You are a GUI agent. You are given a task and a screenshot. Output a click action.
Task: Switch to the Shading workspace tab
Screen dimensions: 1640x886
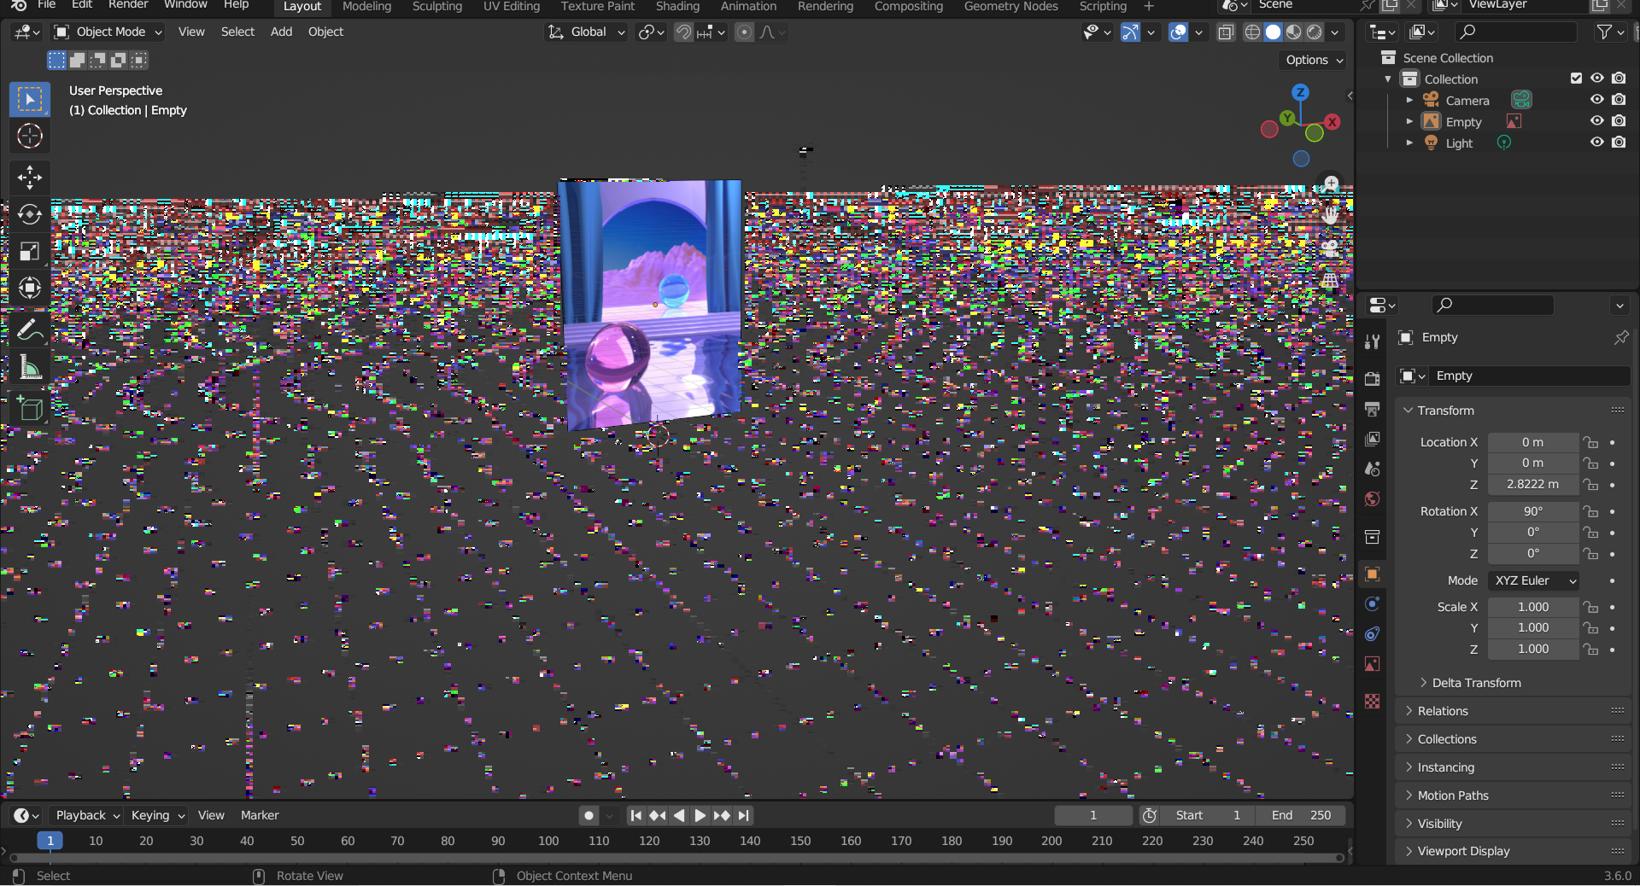tap(677, 6)
